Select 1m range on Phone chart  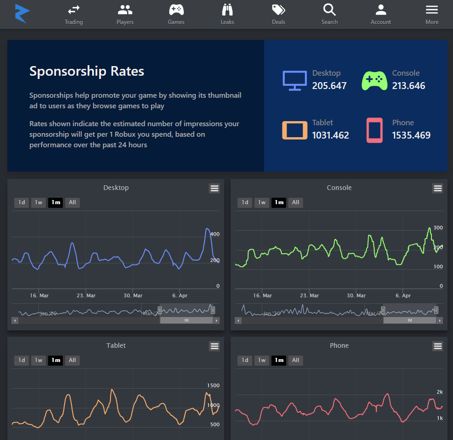coord(279,360)
